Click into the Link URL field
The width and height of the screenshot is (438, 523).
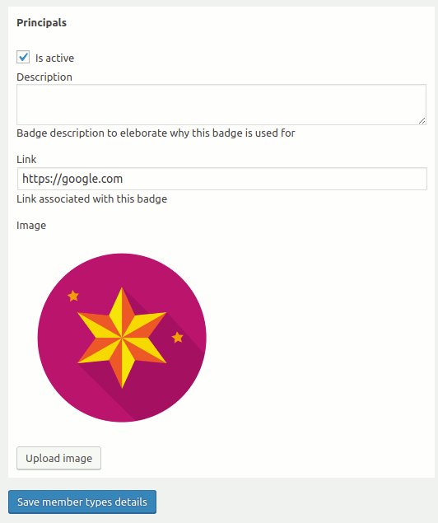(x=222, y=179)
